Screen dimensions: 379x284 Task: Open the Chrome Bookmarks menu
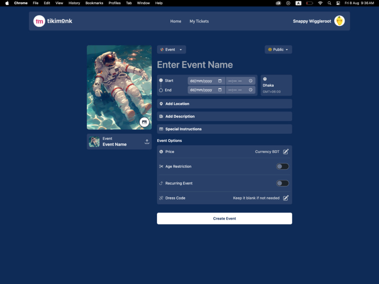point(94,3)
